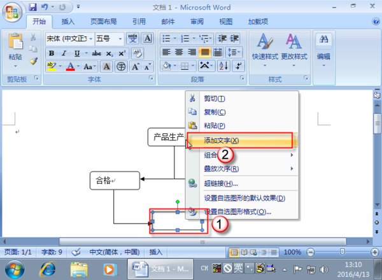Click the Cut scissors icon in ribbon
Viewport: 382px width, 280px height.
[33, 37]
